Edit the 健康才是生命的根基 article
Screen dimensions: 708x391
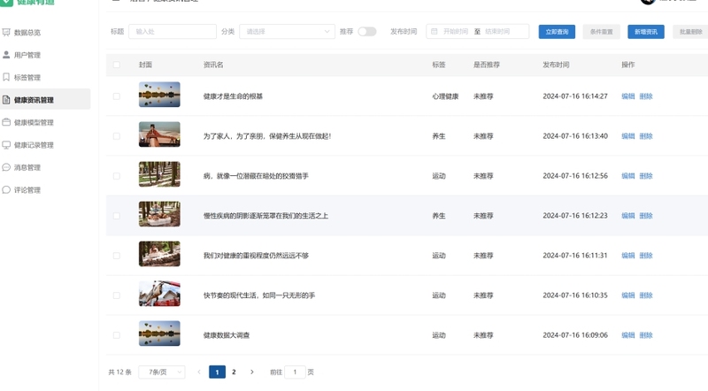(628, 96)
